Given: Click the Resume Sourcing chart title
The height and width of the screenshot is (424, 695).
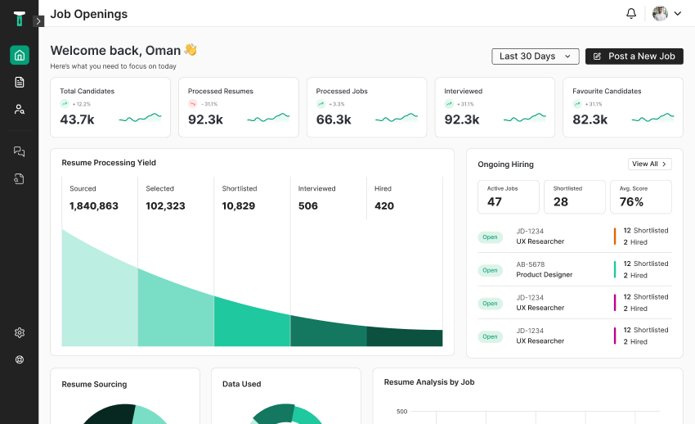Looking at the screenshot, I should 94,384.
